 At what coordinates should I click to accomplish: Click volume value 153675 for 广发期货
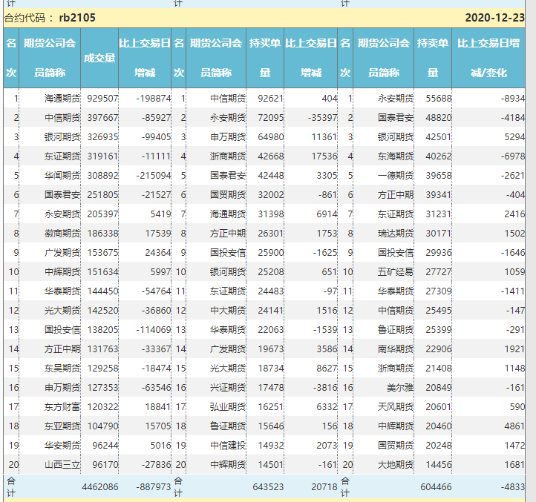click(102, 253)
